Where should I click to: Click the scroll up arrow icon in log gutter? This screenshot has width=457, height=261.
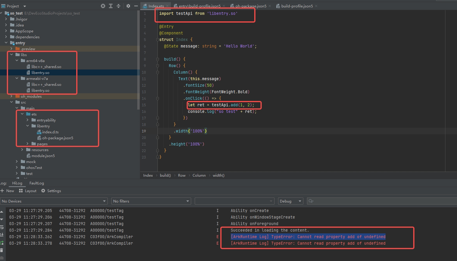click(2, 212)
